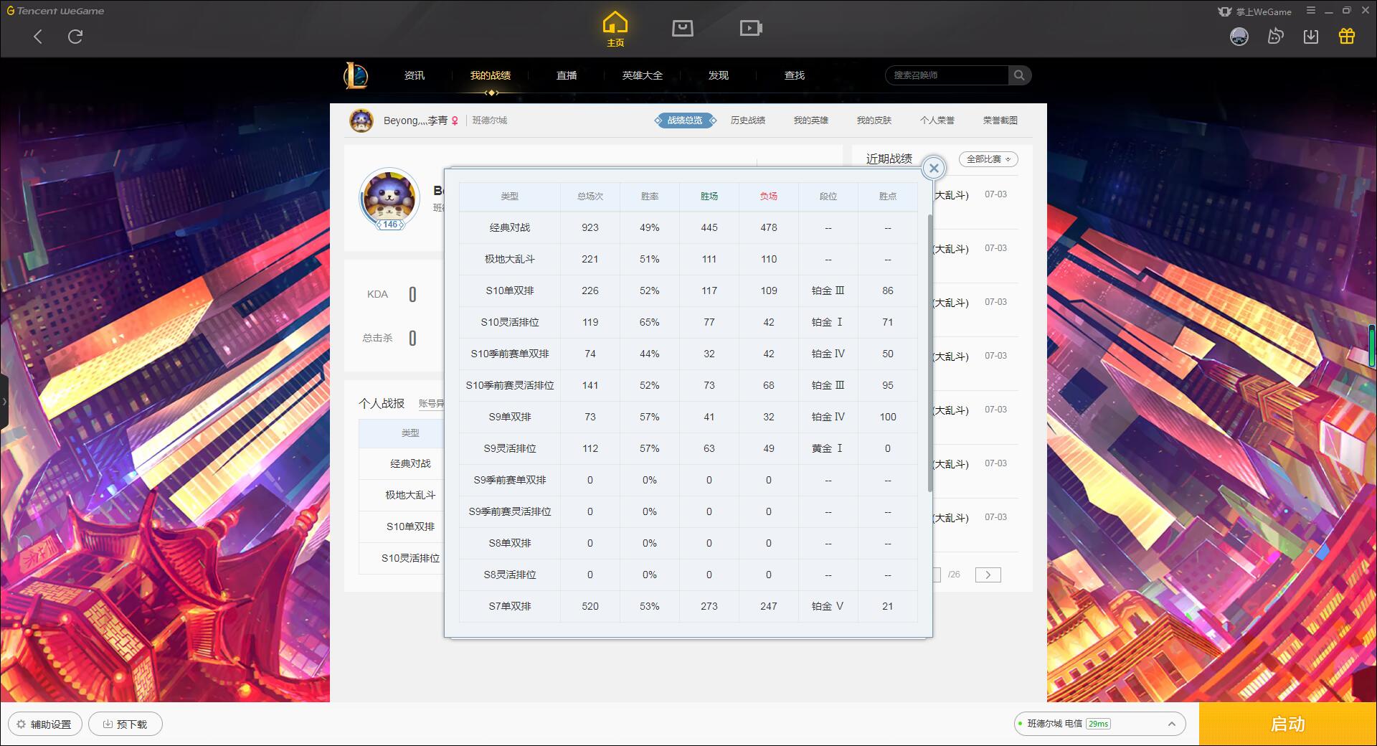Click the S9灵活排位 row label
This screenshot has width=1377, height=746.
click(x=510, y=448)
